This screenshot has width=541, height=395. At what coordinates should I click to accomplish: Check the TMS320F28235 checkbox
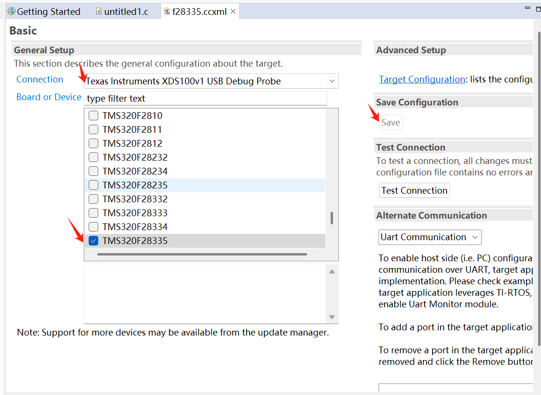[93, 185]
